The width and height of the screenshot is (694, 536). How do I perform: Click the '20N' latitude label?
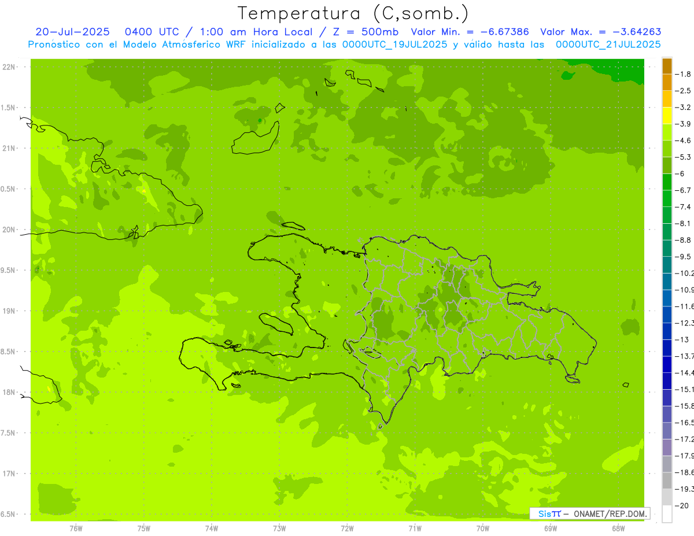click(9, 230)
